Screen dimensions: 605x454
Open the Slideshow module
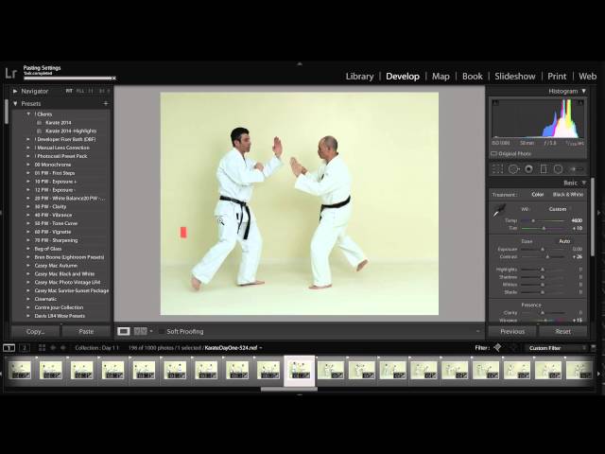pyautogui.click(x=515, y=77)
